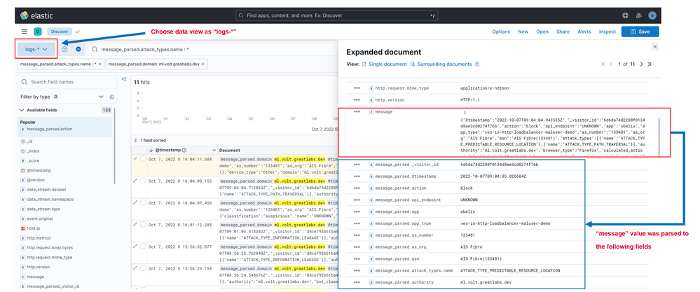
Task: Go to next document in flyout
Action: (x=641, y=64)
